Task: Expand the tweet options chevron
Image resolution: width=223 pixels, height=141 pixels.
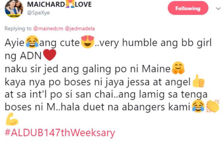Action: pos(218,9)
